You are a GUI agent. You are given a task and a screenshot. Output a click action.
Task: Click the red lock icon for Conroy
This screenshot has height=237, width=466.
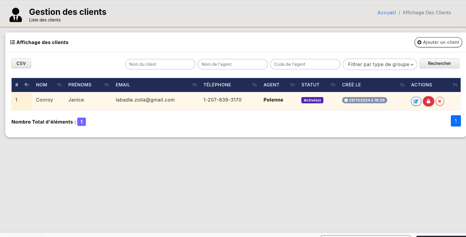coord(428,101)
